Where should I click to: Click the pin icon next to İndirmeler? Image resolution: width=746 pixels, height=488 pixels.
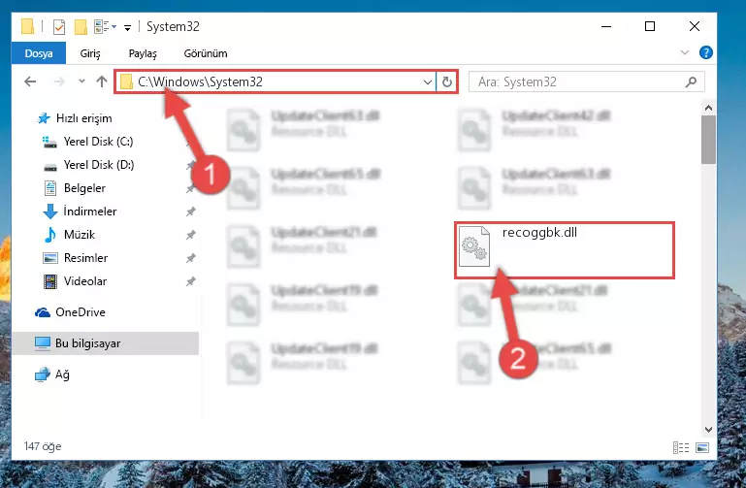point(191,211)
